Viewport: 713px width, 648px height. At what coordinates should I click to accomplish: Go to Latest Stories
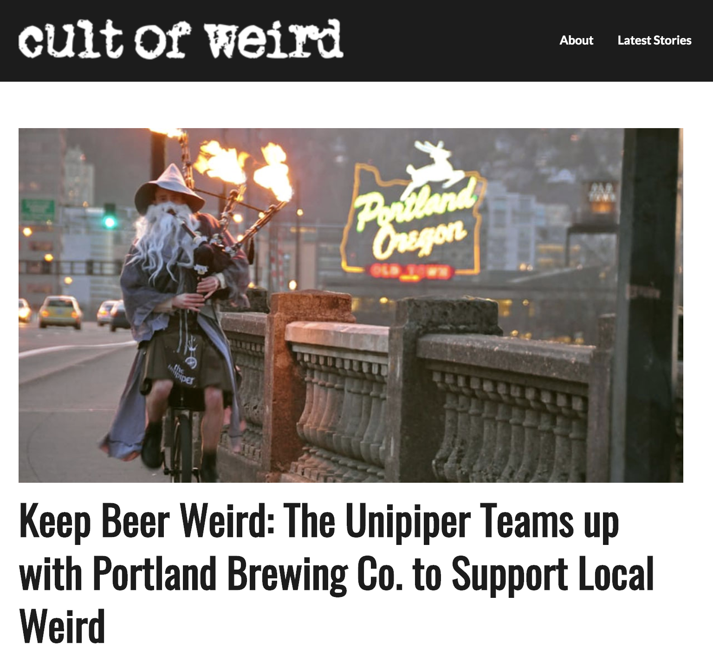point(654,40)
